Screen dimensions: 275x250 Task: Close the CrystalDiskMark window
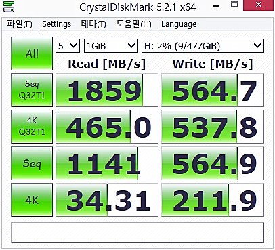[258, 5]
